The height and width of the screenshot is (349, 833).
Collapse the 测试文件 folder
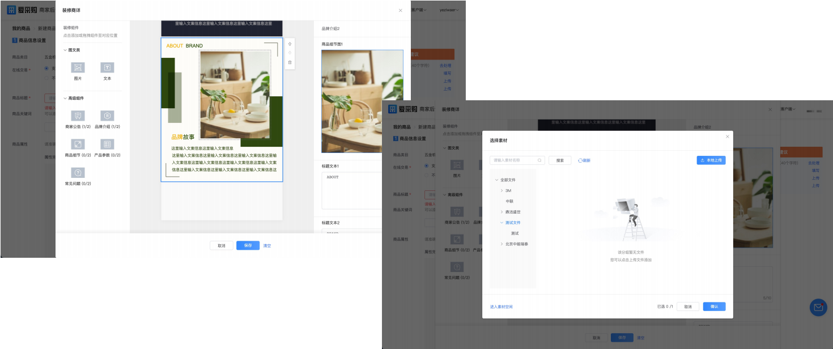[x=501, y=223]
